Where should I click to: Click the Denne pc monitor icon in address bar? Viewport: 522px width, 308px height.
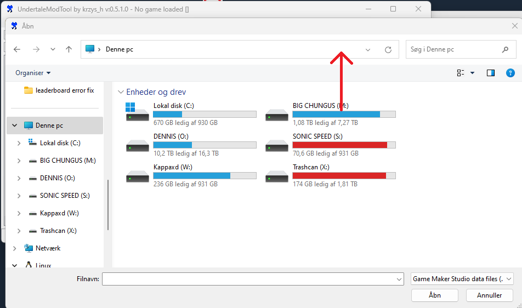90,49
